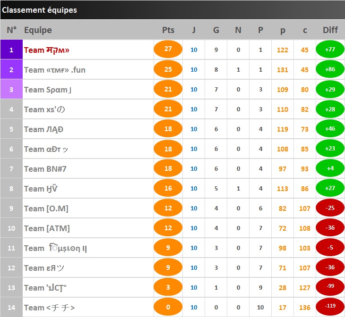This screenshot has width=345, height=317.
Task: Click the green +86 difference badge
Action: (x=330, y=69)
